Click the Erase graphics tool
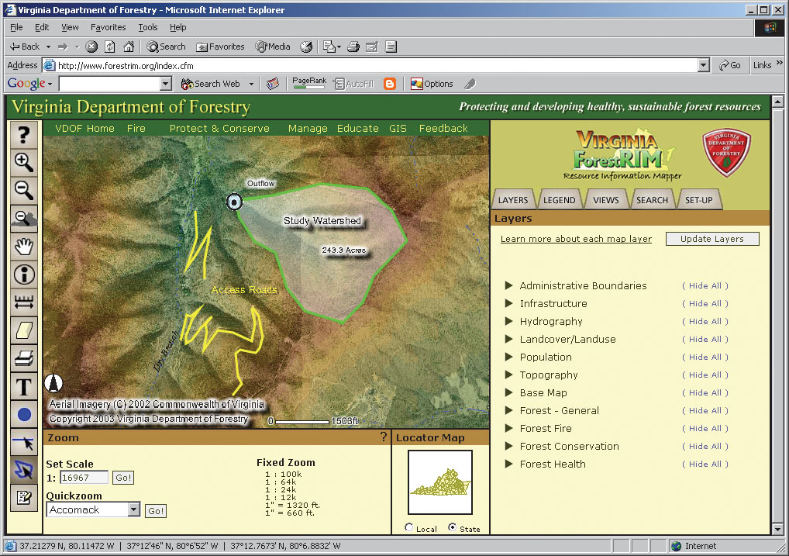789x556 pixels. [24, 330]
